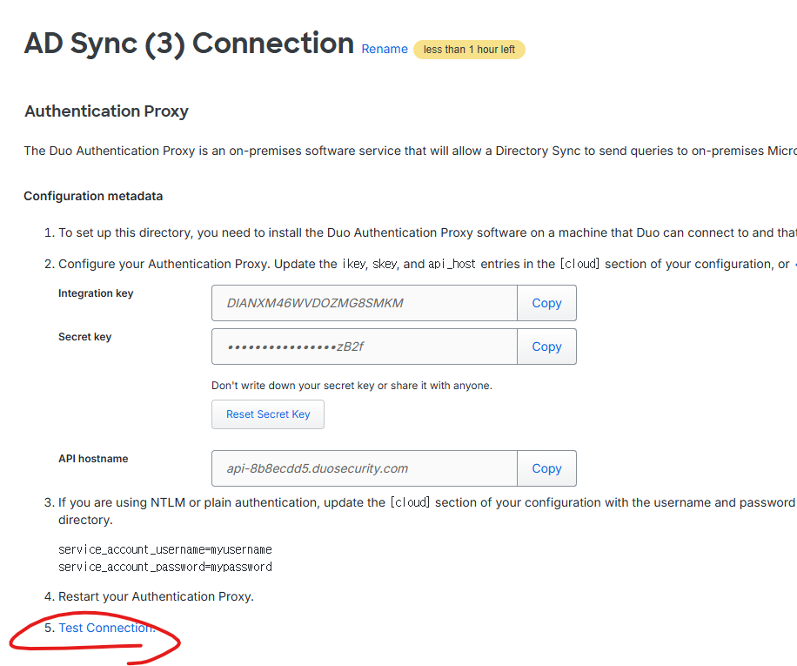
Task: Click the 'Secret key' label
Action: (x=85, y=337)
